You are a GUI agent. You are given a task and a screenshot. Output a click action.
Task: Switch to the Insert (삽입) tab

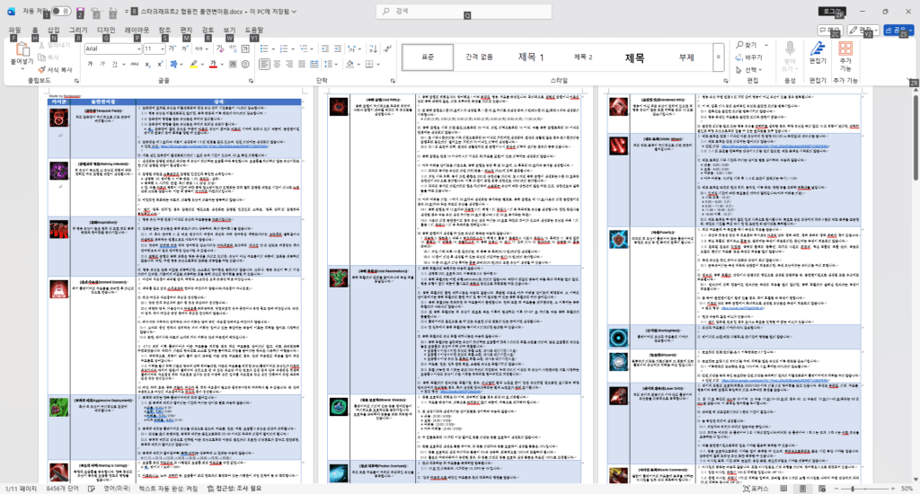tap(53, 30)
